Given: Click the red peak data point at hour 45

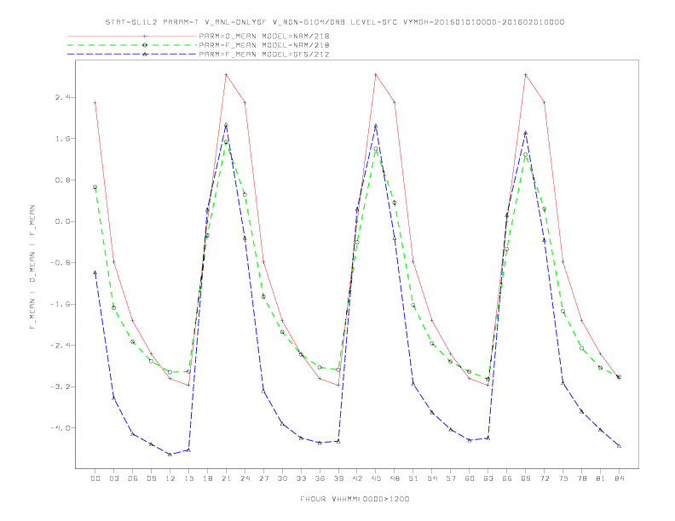Looking at the screenshot, I should [x=376, y=75].
